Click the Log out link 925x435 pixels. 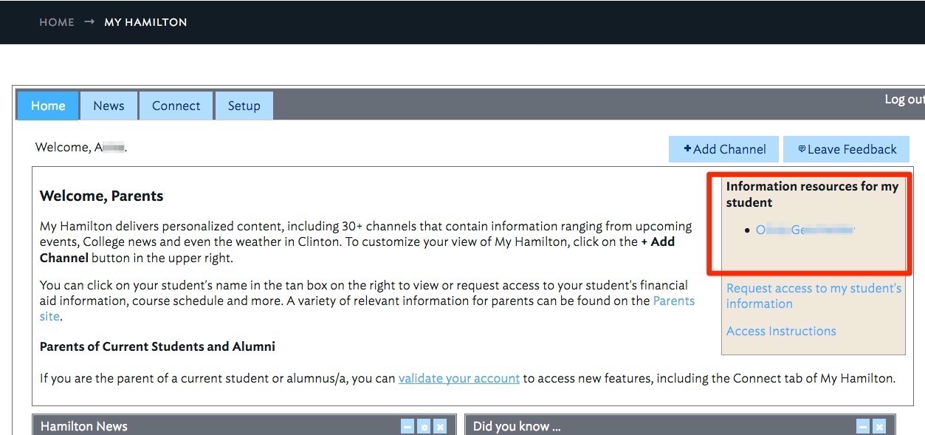coord(904,100)
